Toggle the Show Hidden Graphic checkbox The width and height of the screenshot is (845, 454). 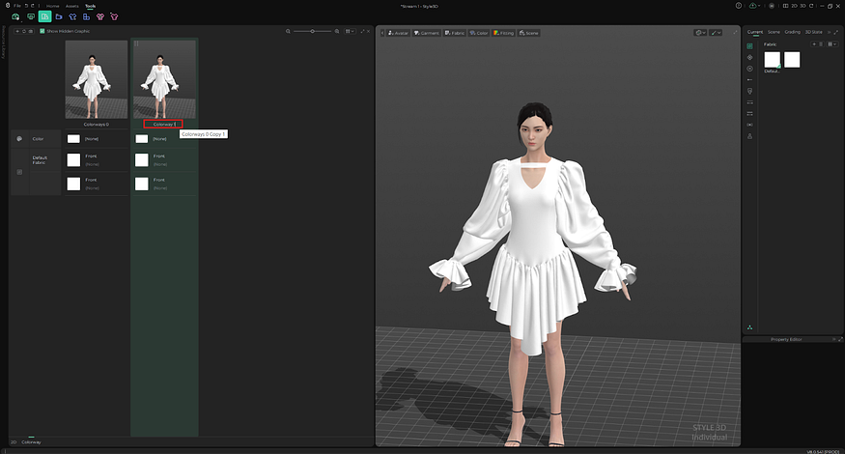tap(42, 32)
